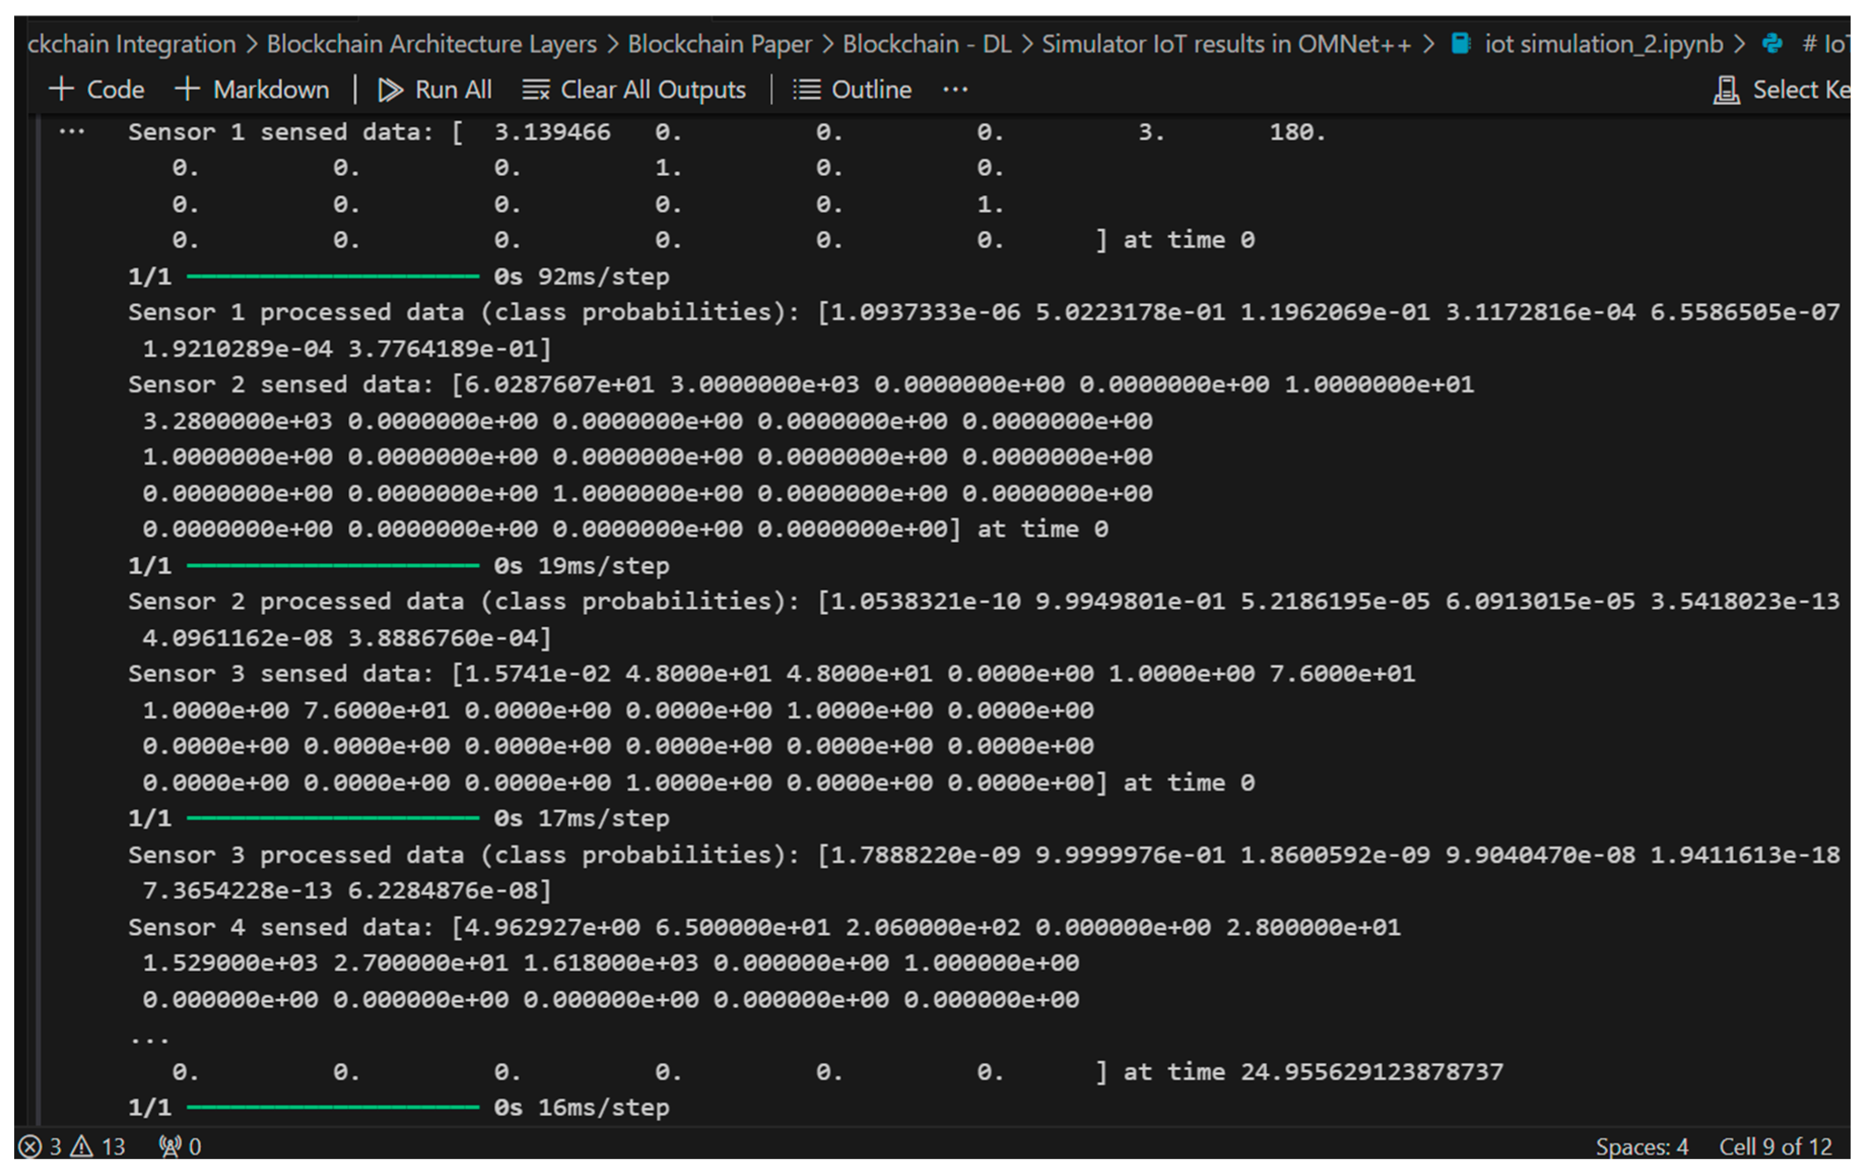The image size is (1866, 1172).
Task: Click the Outline list icon
Action: click(806, 90)
